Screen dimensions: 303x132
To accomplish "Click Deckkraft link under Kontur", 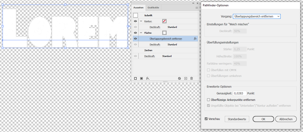I will click(x=155, y=27).
